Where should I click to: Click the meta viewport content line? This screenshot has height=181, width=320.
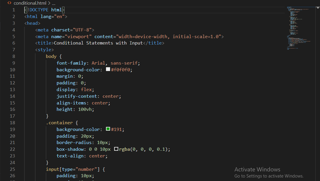pyautogui.click(x=129, y=37)
